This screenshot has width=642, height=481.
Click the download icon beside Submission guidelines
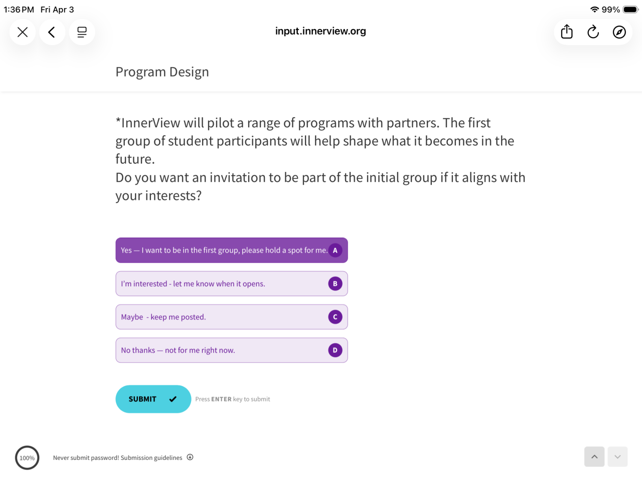pyautogui.click(x=190, y=457)
